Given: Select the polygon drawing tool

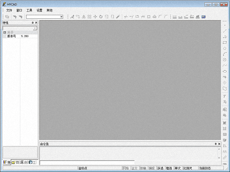Looking at the screenshot, I should [x=225, y=48].
